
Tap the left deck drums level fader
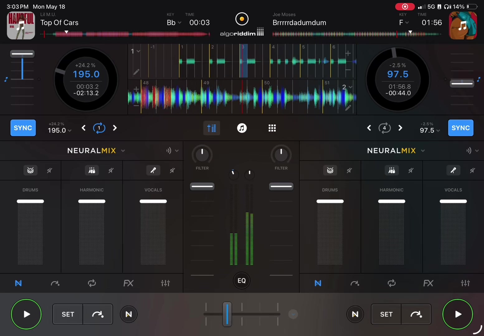point(30,201)
